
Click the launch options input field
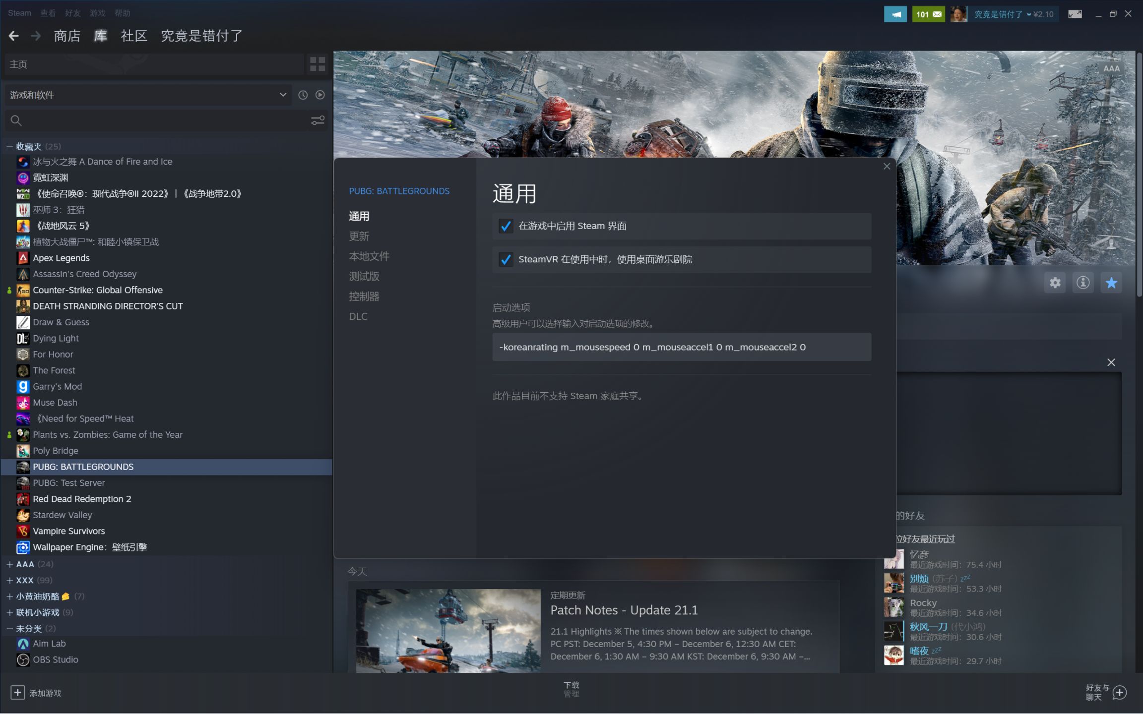coord(682,347)
